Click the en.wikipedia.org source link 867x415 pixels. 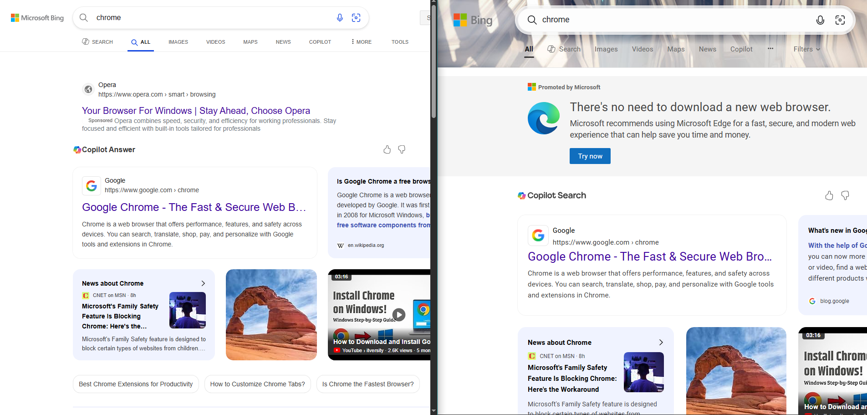(x=366, y=246)
